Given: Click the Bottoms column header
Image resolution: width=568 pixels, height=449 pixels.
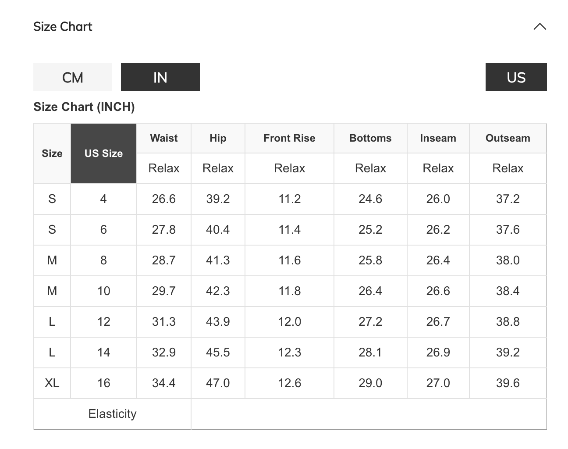Looking at the screenshot, I should (x=370, y=138).
